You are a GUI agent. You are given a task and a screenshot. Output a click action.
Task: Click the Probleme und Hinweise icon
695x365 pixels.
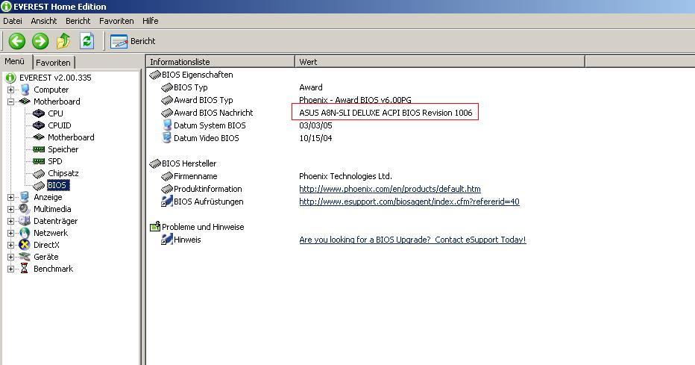[x=155, y=227]
